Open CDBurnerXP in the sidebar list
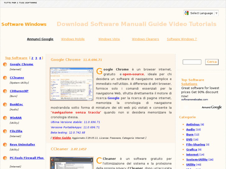This screenshot has height=169, width=226. [x=19, y=91]
